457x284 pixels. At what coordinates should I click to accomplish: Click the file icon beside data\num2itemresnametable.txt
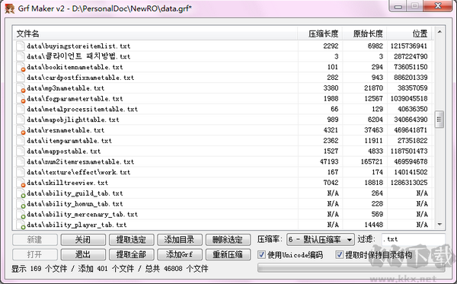tap(21, 161)
